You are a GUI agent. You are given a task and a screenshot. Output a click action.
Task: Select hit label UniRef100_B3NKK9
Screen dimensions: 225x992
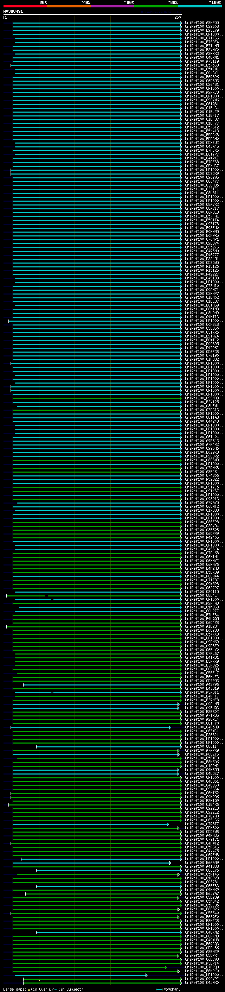tap(202, 661)
